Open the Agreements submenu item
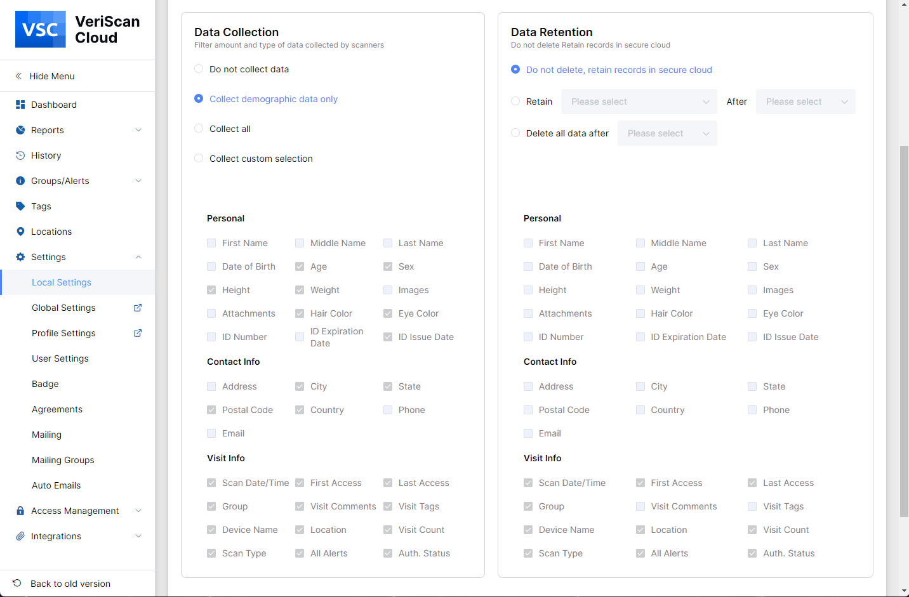Screen dimensions: 909x597 pyautogui.click(x=77, y=409)
